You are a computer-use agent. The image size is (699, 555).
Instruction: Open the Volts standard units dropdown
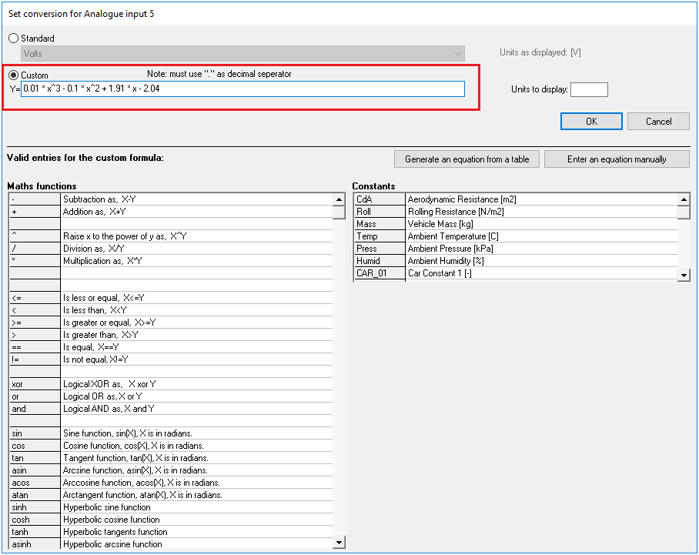pyautogui.click(x=243, y=54)
